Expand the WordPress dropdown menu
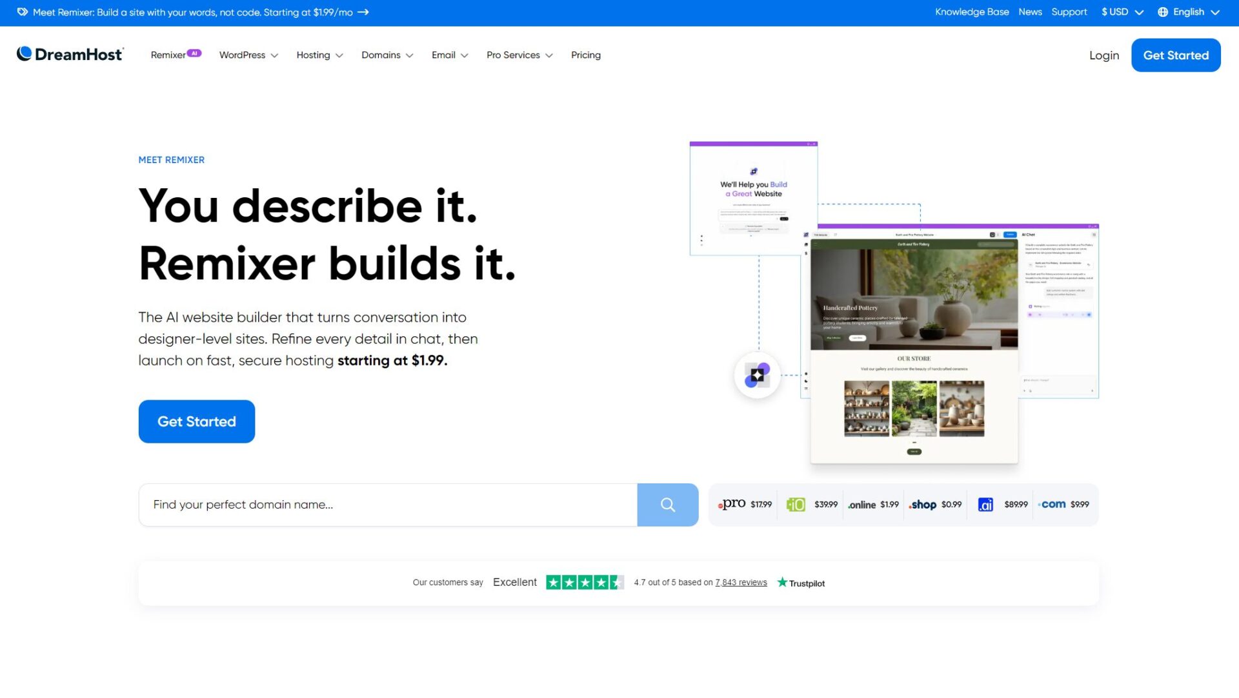This screenshot has width=1239, height=698. pyautogui.click(x=248, y=55)
